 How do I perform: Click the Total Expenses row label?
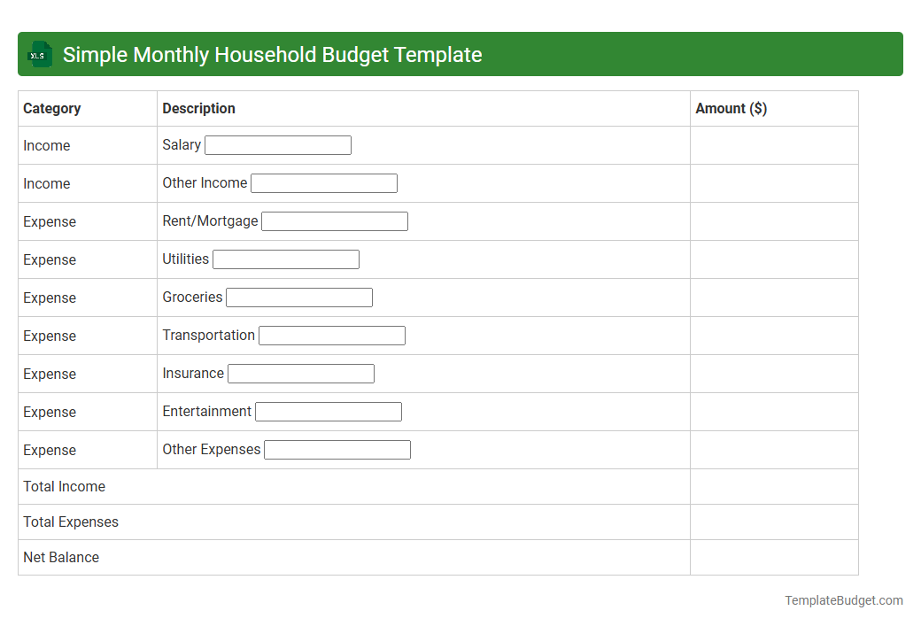coord(71,522)
